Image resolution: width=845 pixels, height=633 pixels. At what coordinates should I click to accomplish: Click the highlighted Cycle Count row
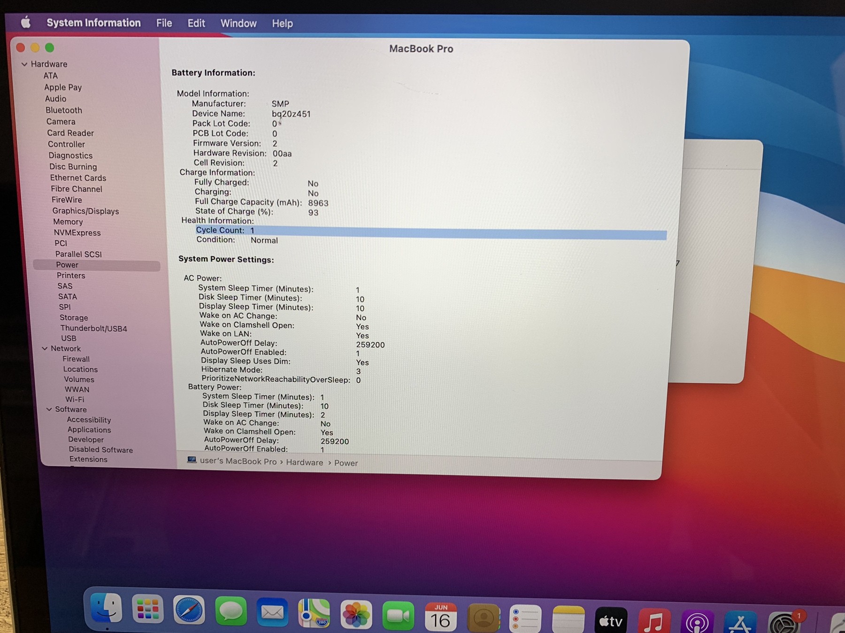431,232
